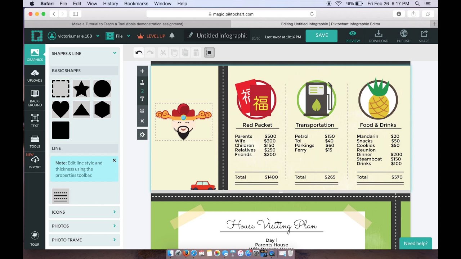Insert the heart shape
Image resolution: width=461 pixels, height=259 pixels.
61,109
